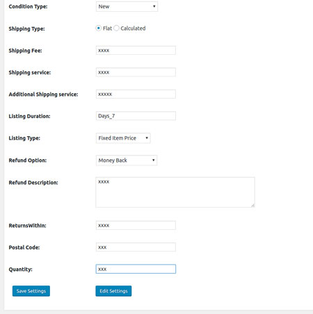Expand the Refund Option dropdown
The width and height of the screenshot is (313, 314).
tap(127, 160)
